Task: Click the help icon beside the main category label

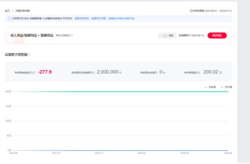Action: [x=72, y=36]
